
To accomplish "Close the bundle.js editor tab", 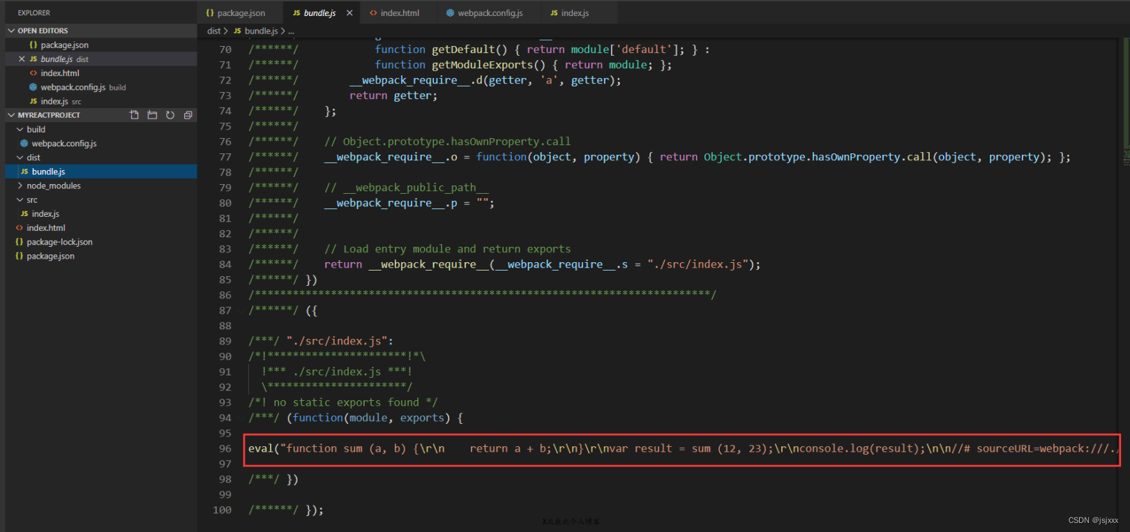I will (349, 13).
